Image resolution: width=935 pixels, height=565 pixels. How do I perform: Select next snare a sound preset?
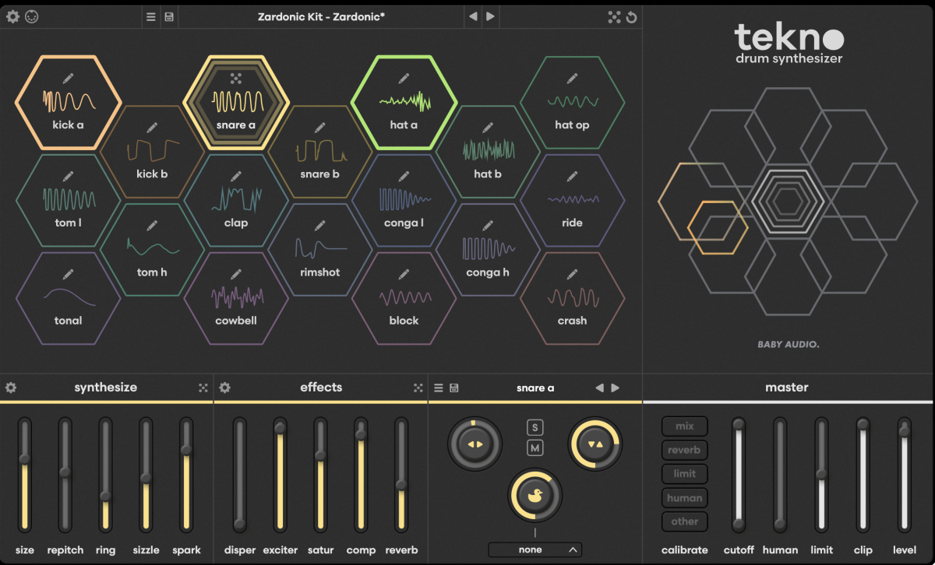(x=616, y=388)
